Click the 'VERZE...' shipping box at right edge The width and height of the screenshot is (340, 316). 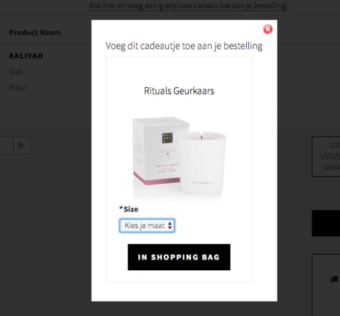[x=326, y=157]
